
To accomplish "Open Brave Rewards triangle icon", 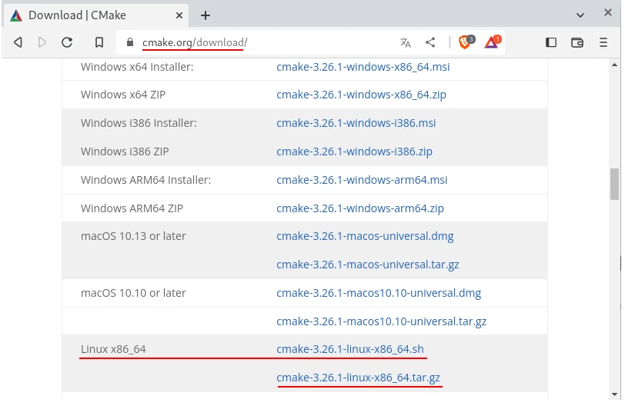I will (x=493, y=42).
